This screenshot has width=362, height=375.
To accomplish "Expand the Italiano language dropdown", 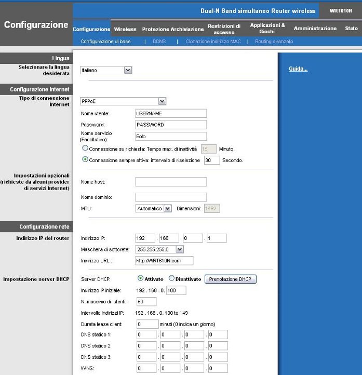I will (x=106, y=70).
